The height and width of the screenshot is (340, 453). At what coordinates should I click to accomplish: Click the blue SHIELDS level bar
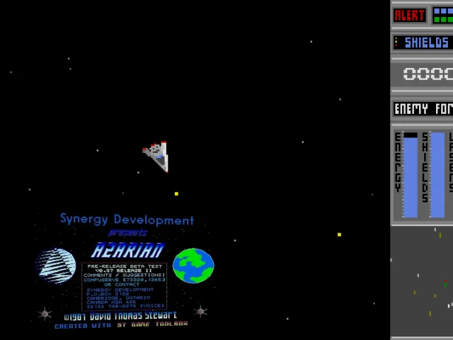(x=437, y=175)
